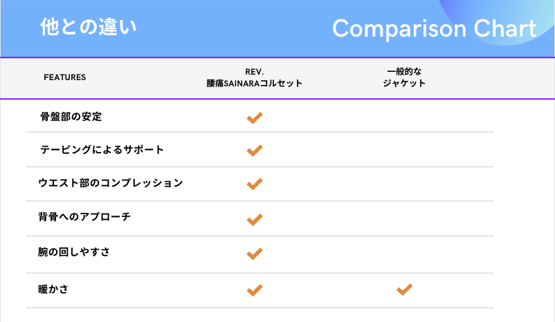Click the Comparison Chart title text
Image resolution: width=555 pixels, height=322 pixels.
coord(435,28)
